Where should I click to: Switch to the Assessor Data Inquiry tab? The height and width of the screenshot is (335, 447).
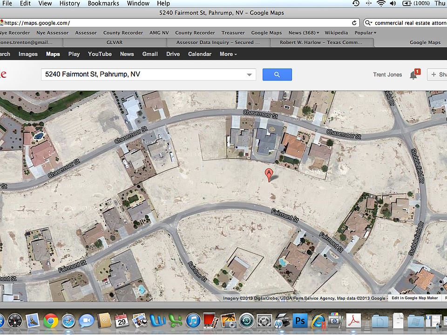tap(218, 42)
